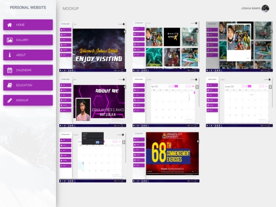Viewport: 276px width, 207px height.
Task: Open the About Me mockup thumbnail
Action: [93, 102]
